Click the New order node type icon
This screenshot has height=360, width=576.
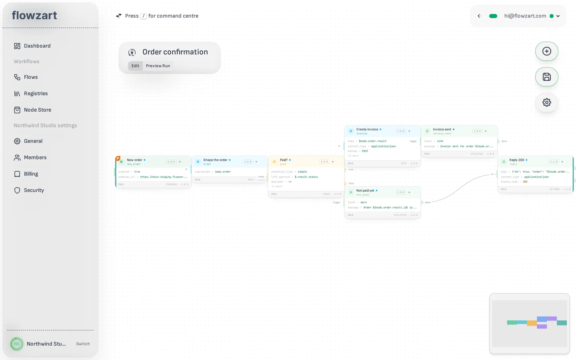121,162
